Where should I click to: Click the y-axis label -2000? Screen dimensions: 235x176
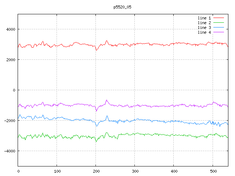point(10,121)
